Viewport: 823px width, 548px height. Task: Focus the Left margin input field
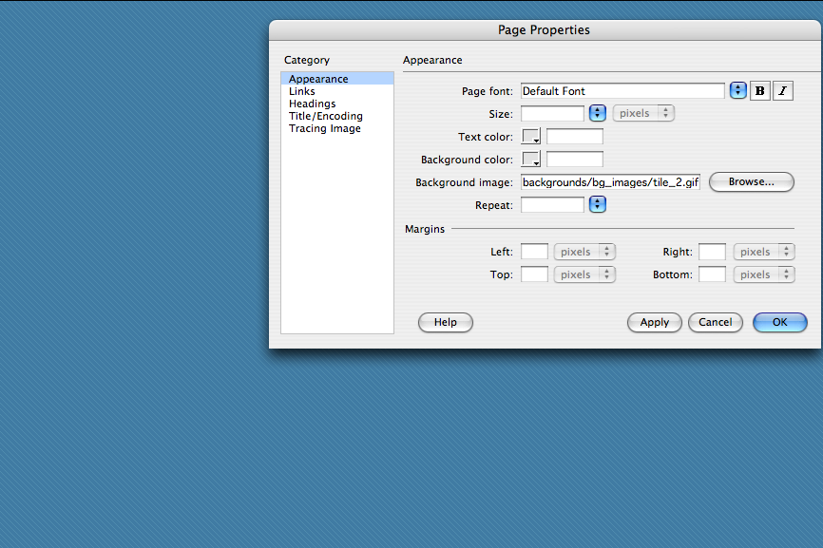click(x=534, y=252)
